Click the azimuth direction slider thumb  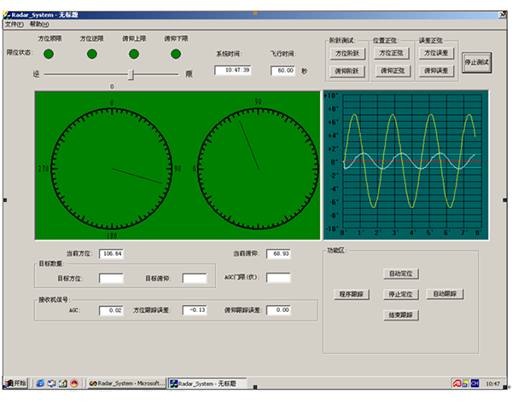coord(131,74)
